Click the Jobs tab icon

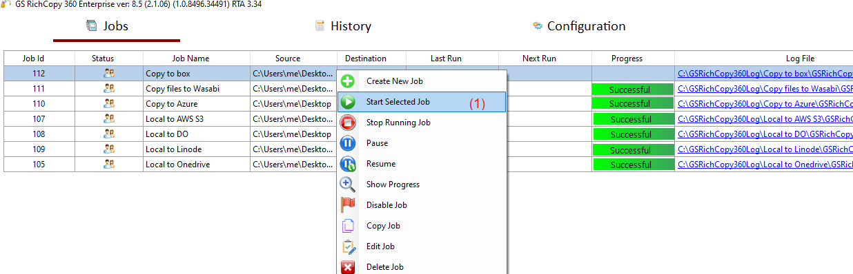[x=91, y=26]
